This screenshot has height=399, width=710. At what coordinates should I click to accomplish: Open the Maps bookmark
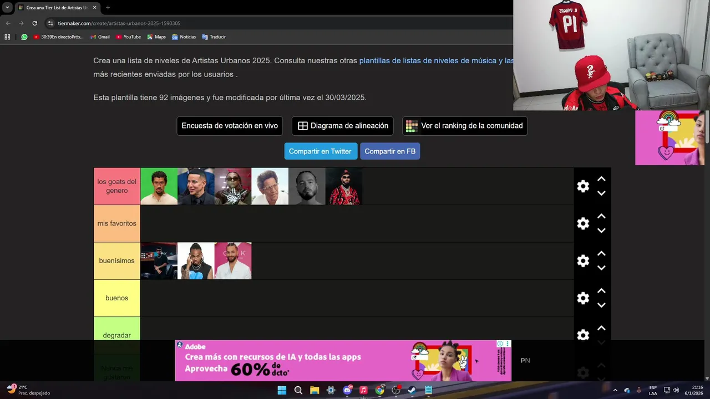pyautogui.click(x=156, y=37)
